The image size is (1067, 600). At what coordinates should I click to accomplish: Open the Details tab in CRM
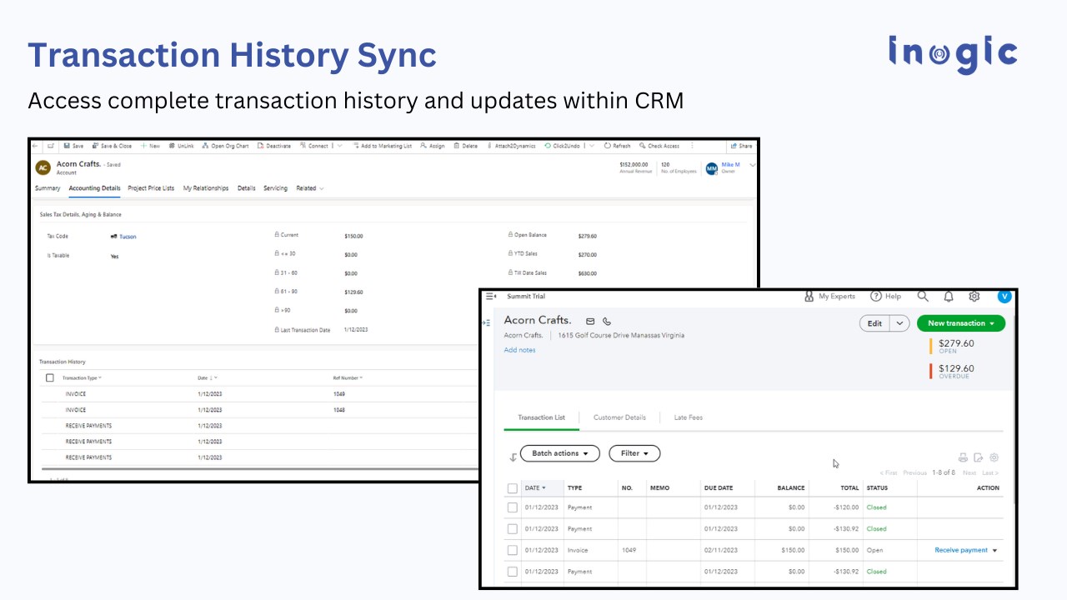(x=246, y=188)
